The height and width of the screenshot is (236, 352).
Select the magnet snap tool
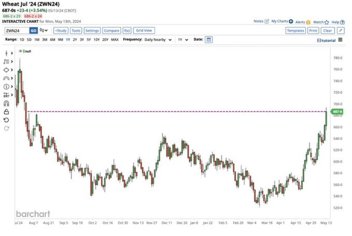coord(7,103)
